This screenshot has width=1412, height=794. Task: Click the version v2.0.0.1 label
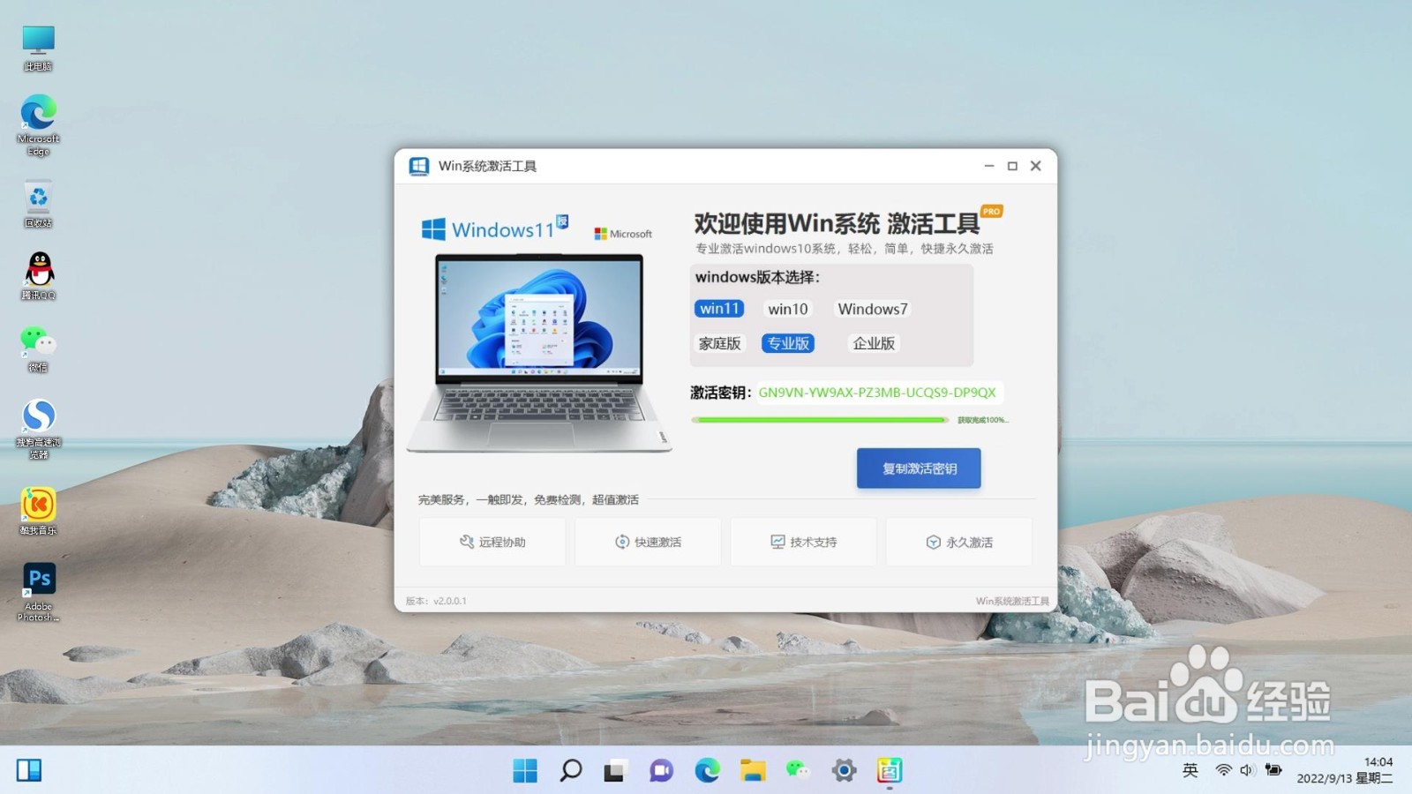coord(436,601)
